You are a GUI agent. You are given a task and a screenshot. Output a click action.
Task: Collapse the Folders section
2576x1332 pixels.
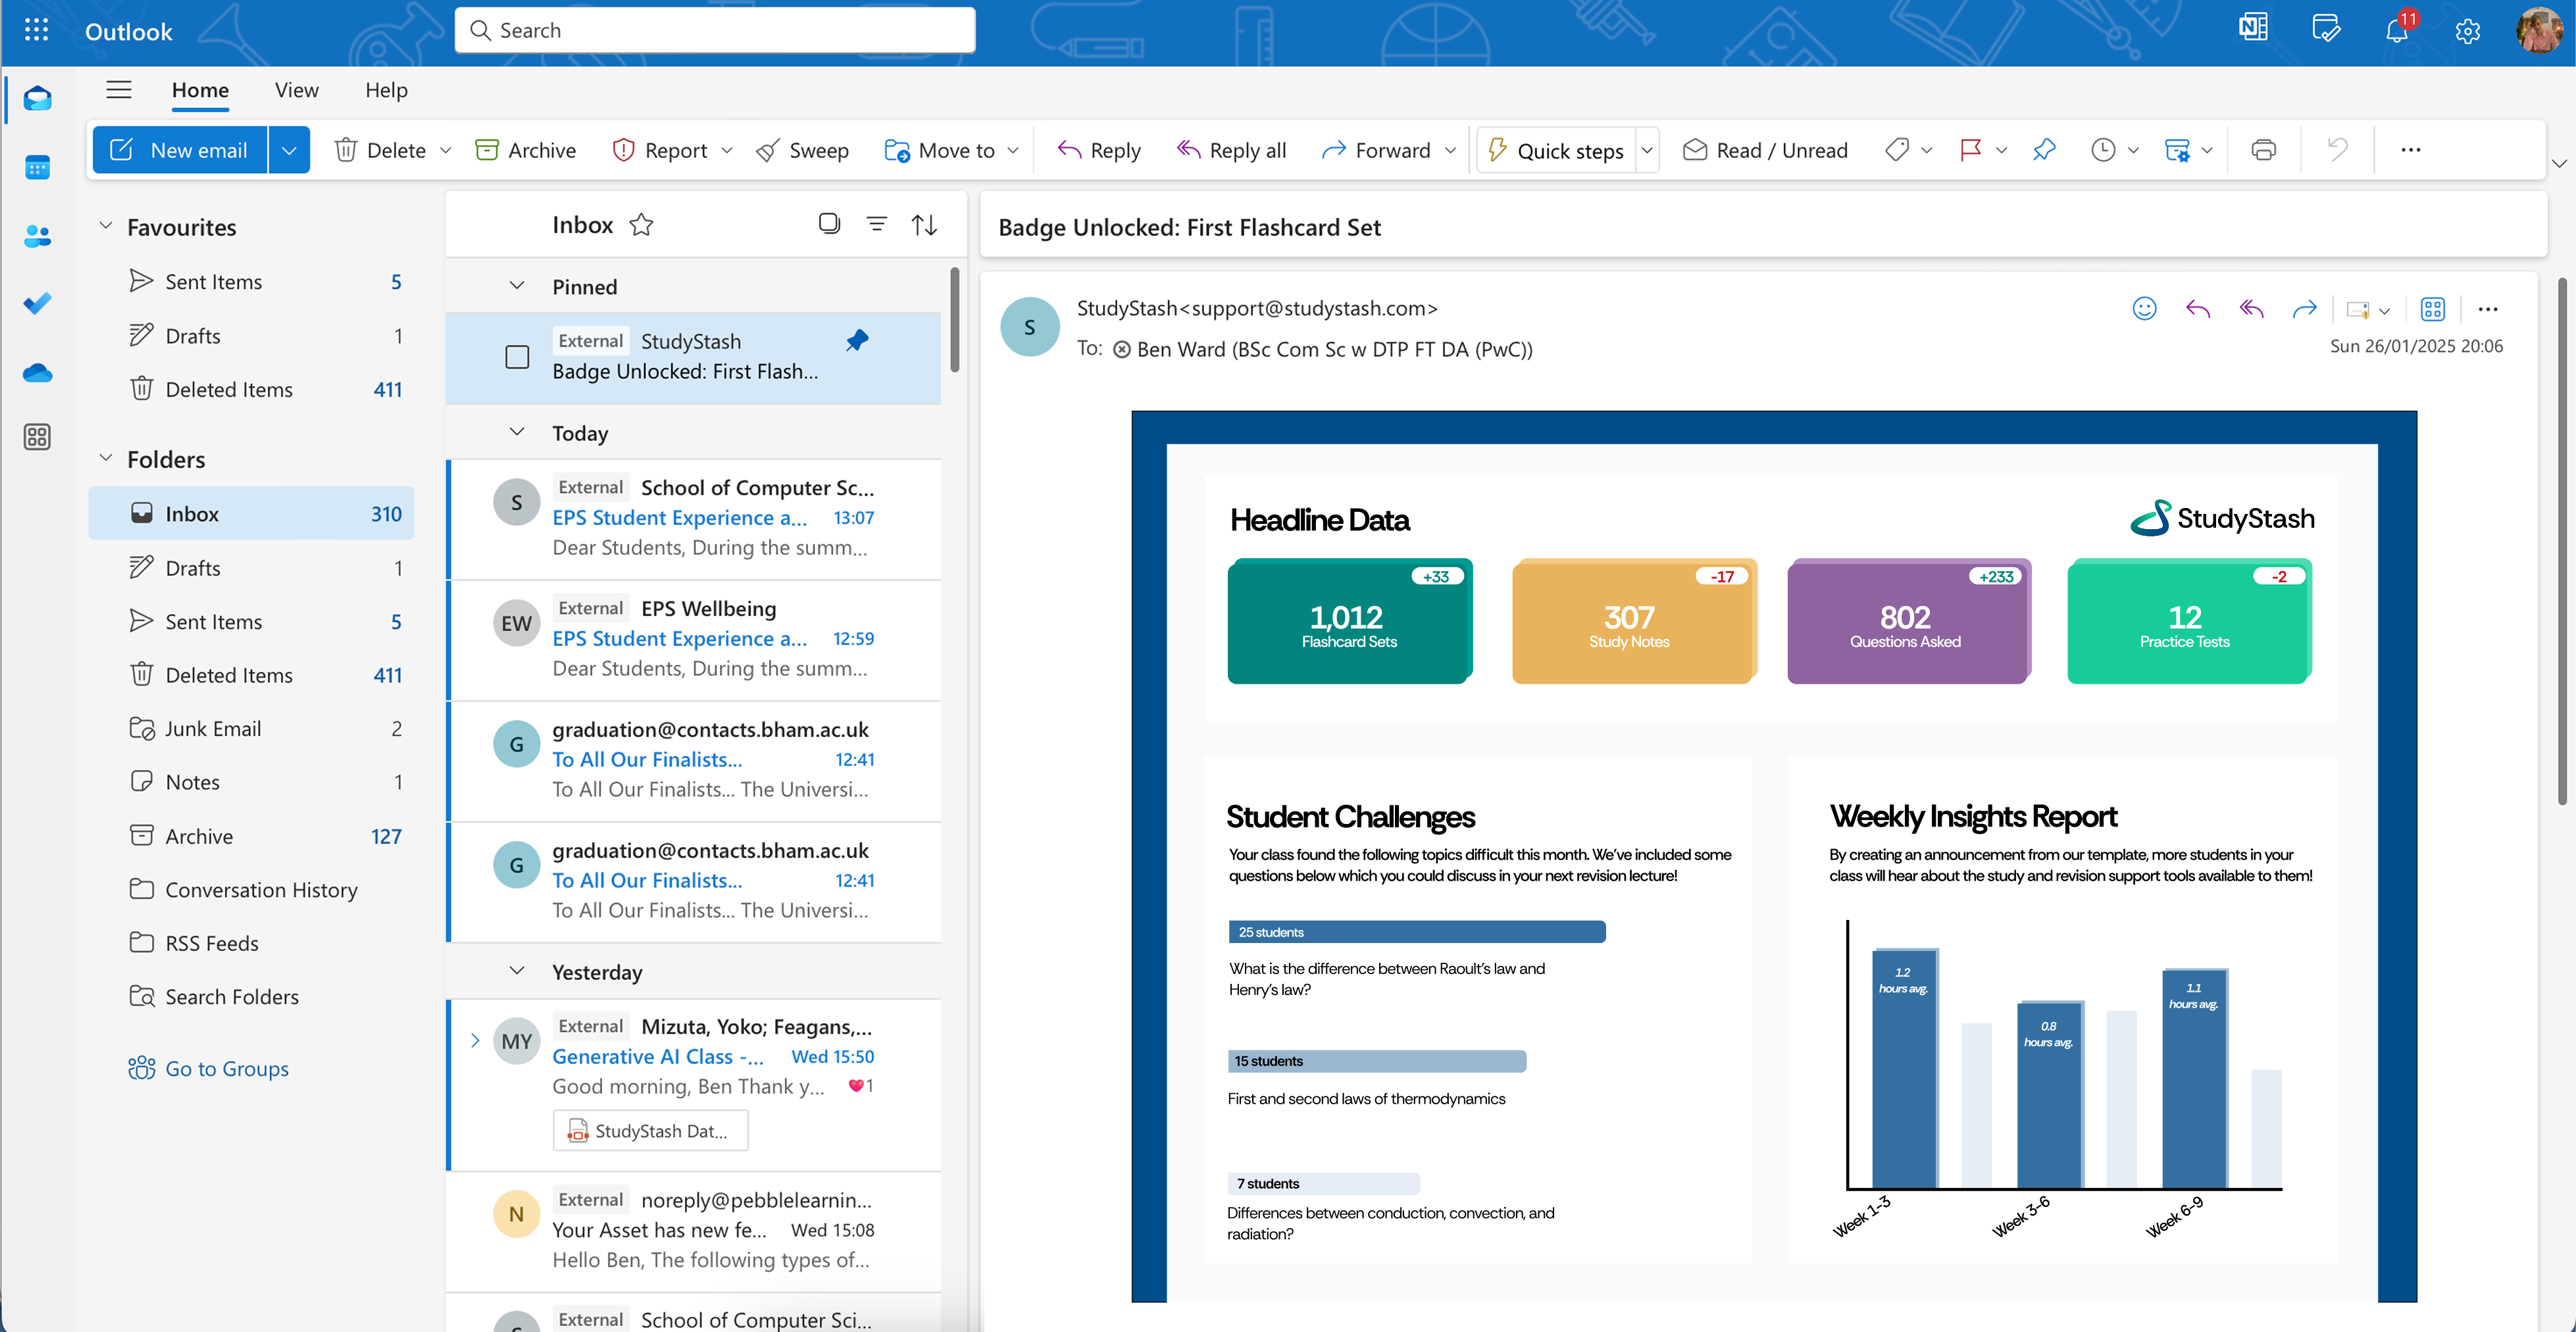tap(105, 458)
